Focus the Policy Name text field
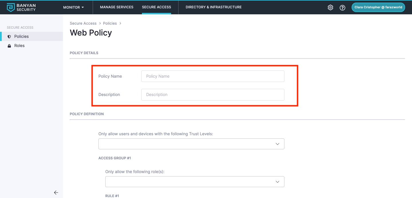The width and height of the screenshot is (412, 198). (x=213, y=76)
